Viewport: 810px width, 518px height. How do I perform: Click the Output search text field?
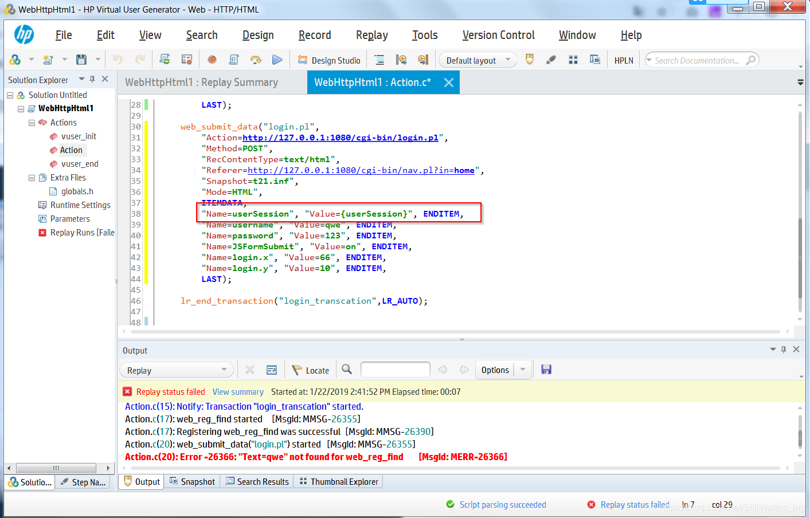(396, 370)
